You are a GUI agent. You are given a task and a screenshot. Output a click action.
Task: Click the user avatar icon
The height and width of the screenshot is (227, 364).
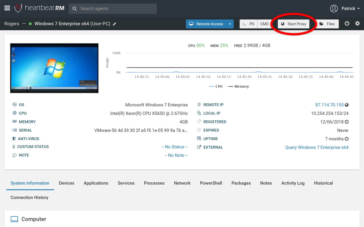pyautogui.click(x=334, y=9)
